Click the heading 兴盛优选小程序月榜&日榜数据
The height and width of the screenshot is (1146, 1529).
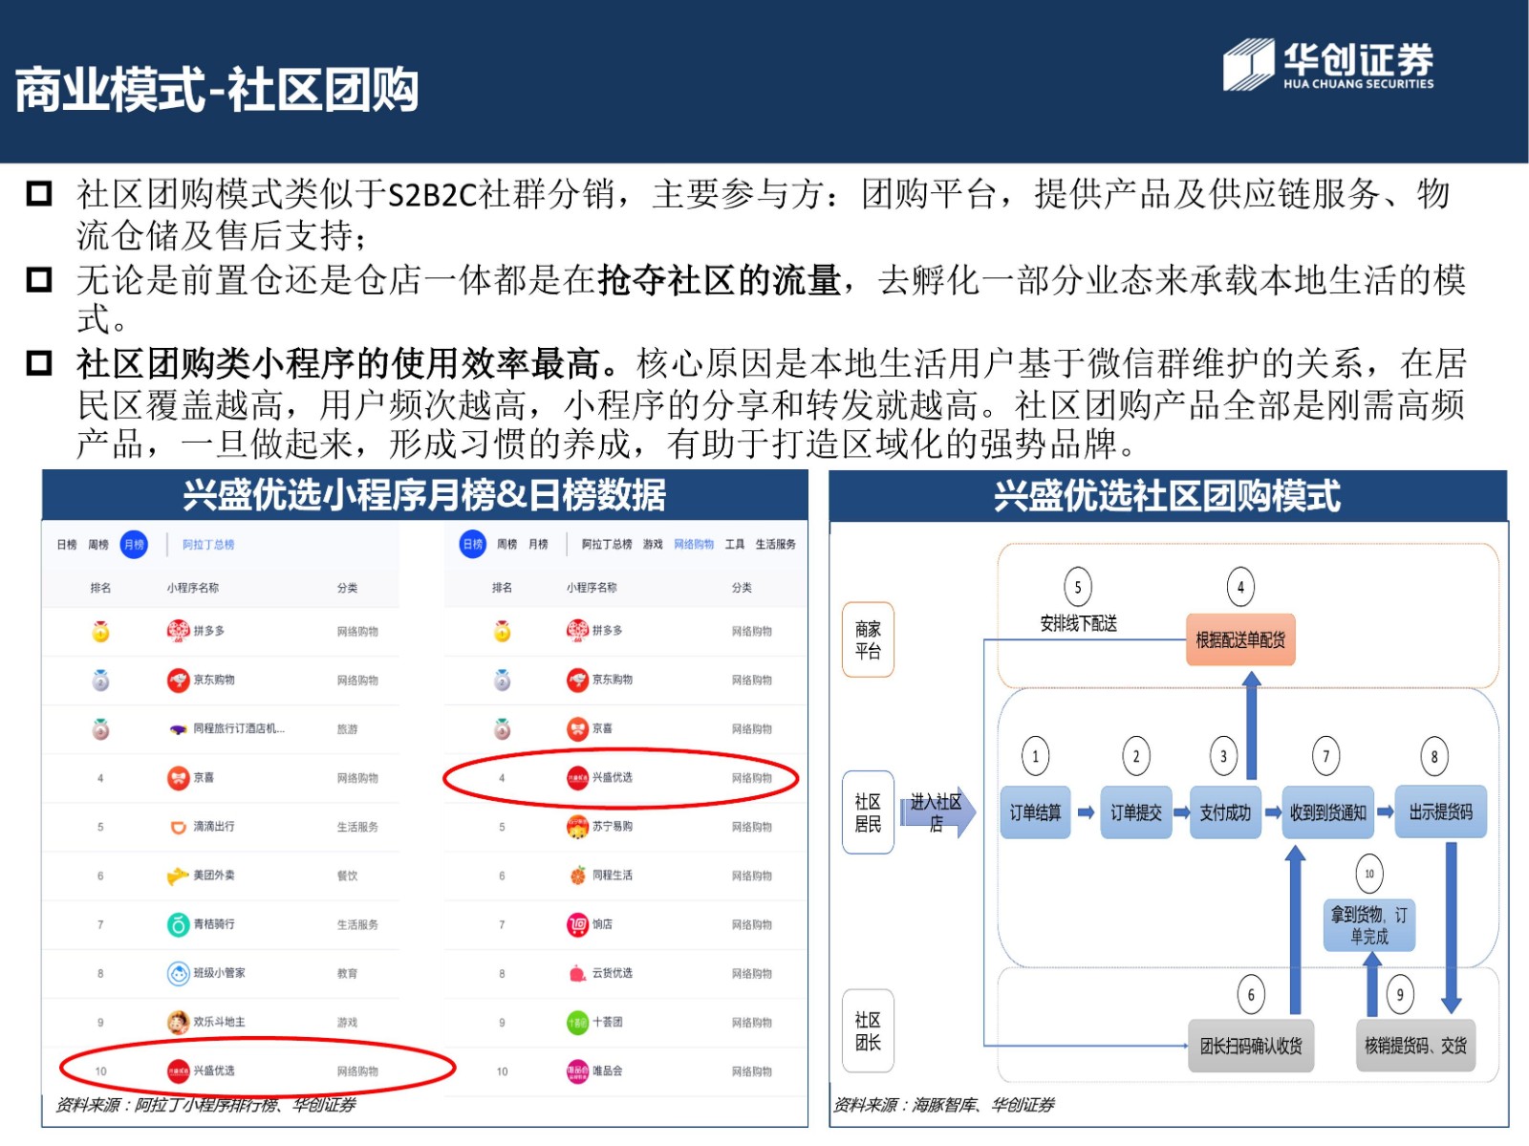(425, 495)
